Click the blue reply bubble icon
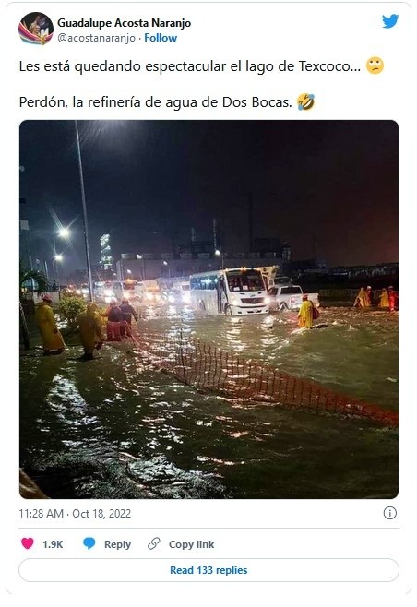The image size is (417, 607). [89, 543]
